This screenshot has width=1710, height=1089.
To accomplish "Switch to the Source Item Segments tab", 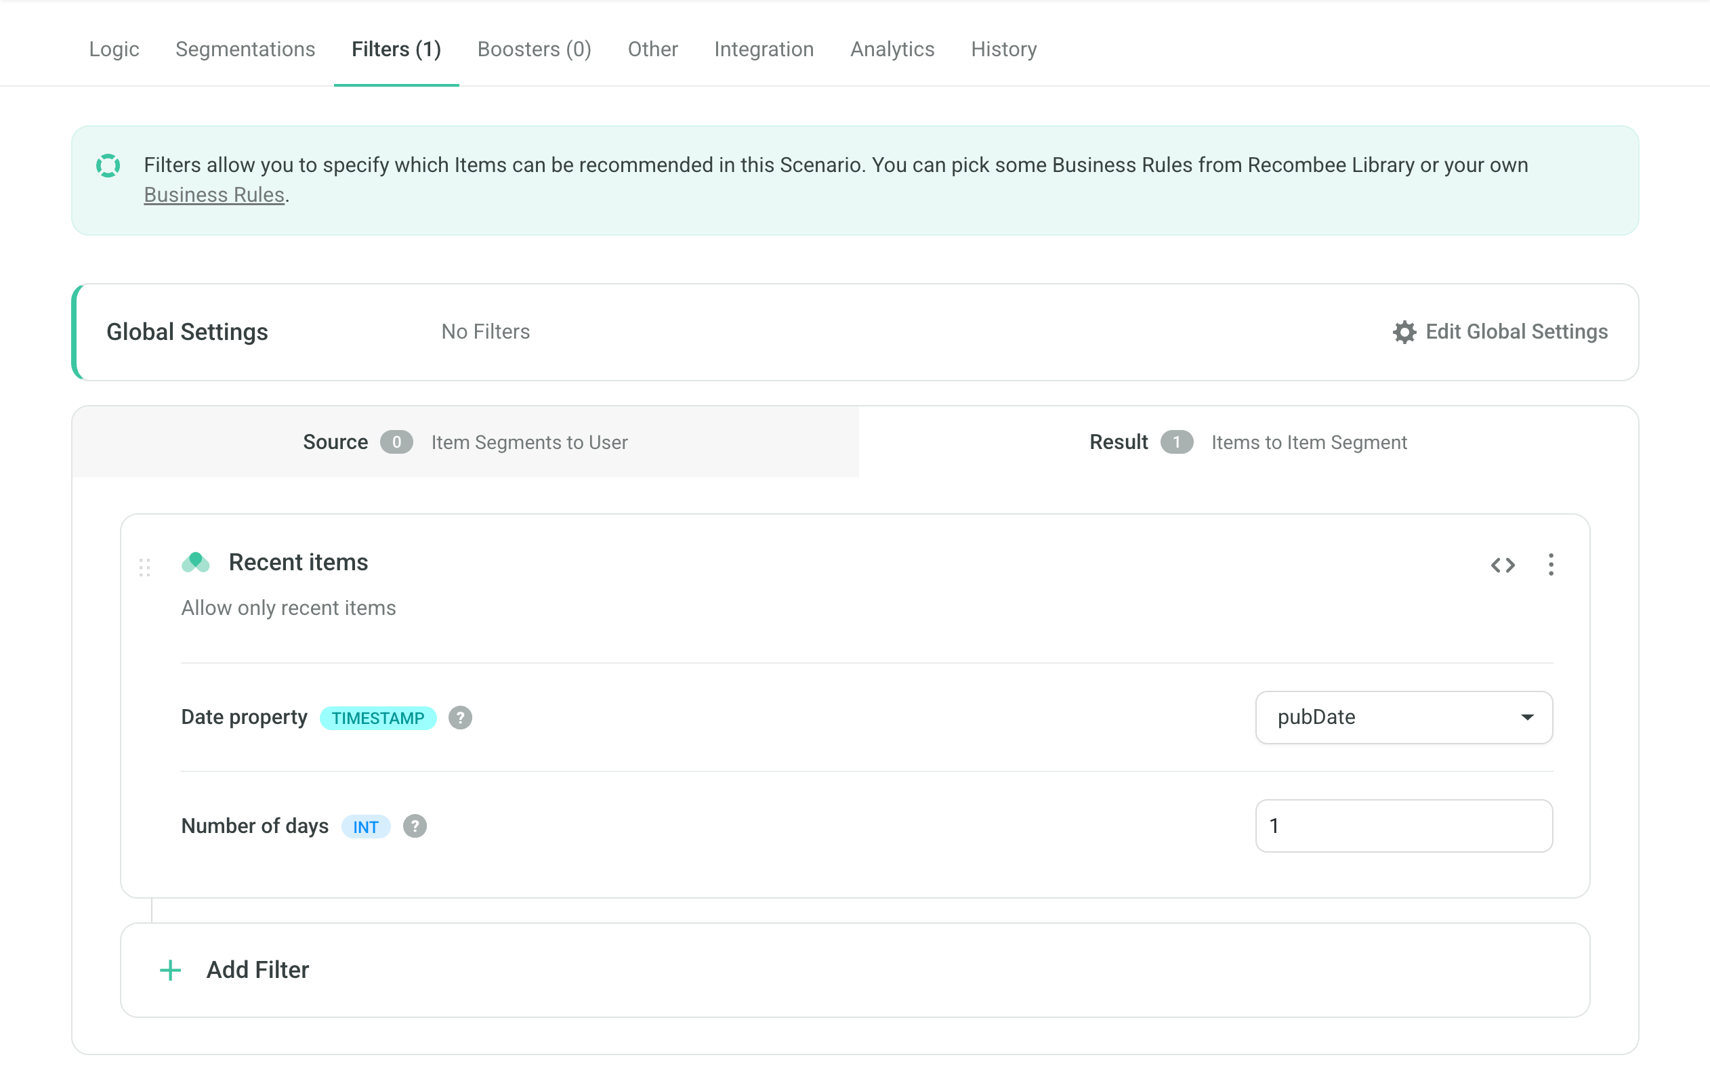I will point(465,442).
